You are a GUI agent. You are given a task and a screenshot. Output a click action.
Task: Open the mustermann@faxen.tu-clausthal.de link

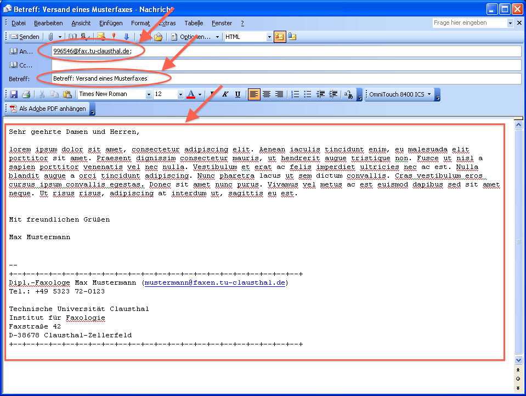(x=215, y=282)
